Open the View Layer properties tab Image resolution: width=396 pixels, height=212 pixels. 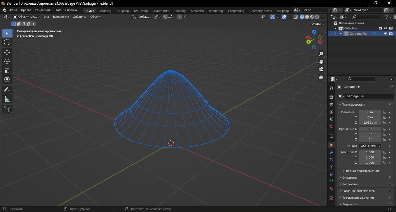point(331,112)
